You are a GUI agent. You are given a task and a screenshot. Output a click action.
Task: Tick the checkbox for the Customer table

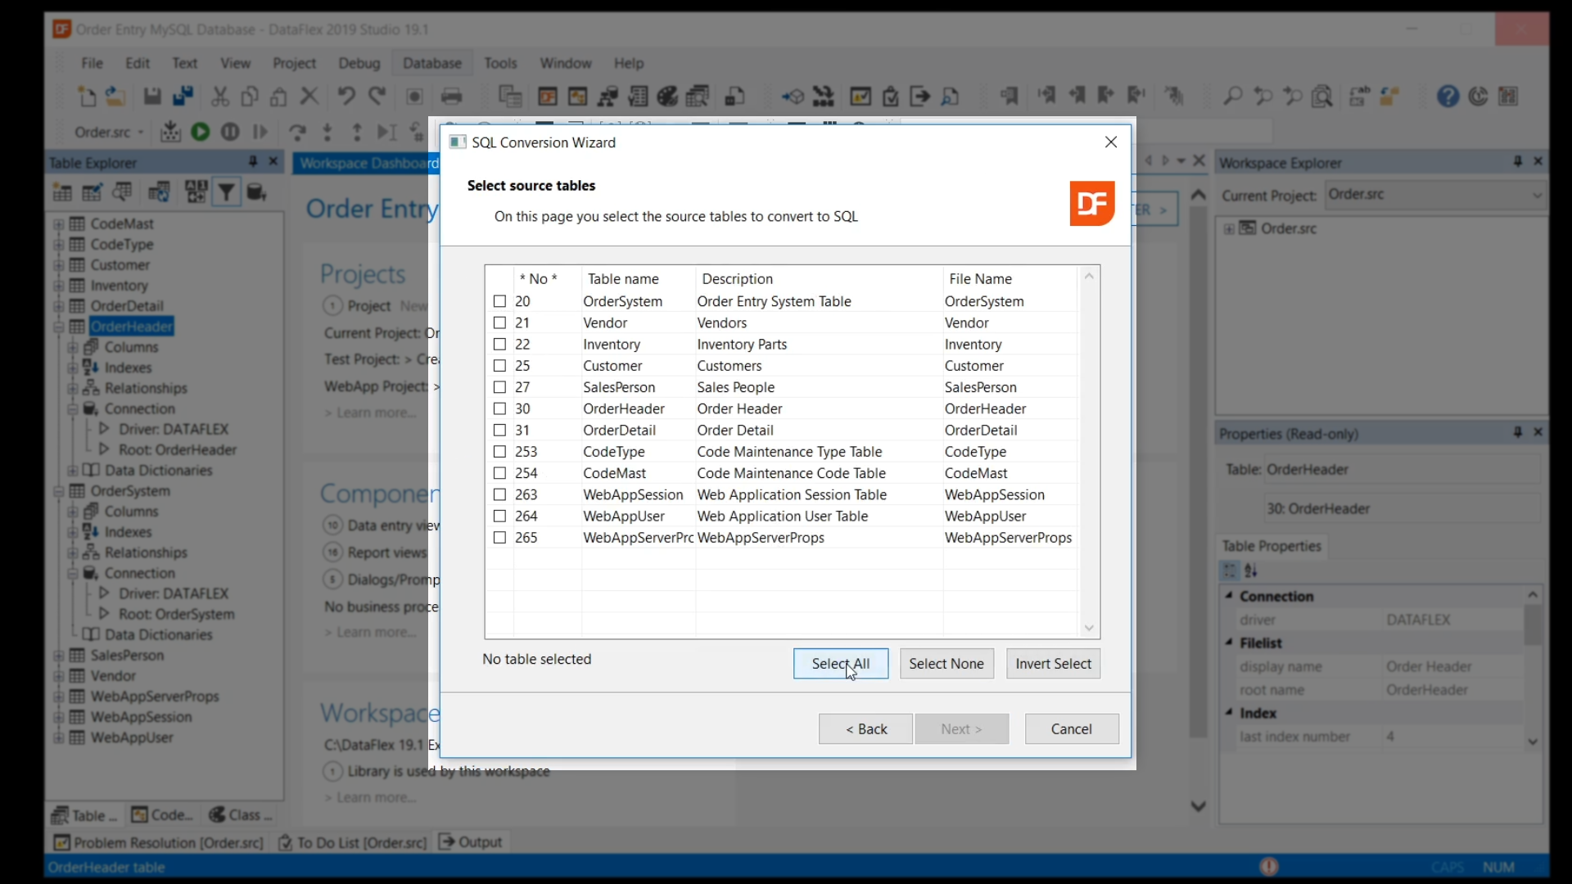(499, 366)
